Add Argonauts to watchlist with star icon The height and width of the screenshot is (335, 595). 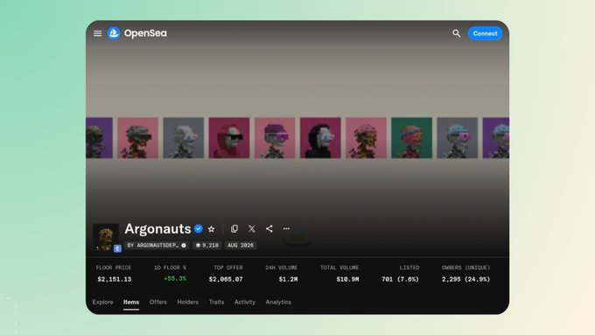coord(212,229)
